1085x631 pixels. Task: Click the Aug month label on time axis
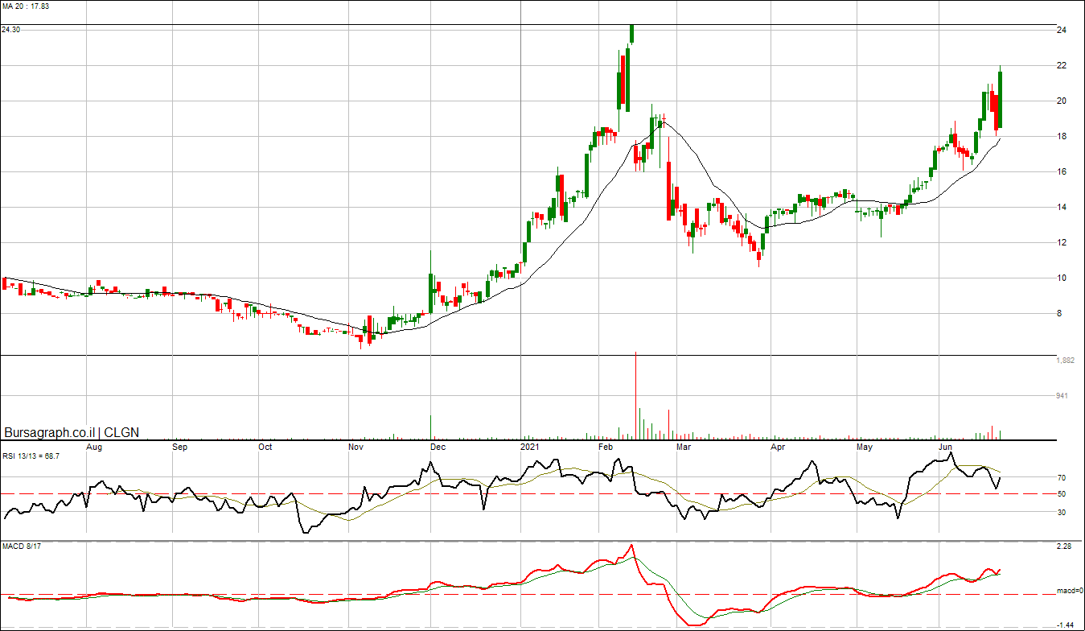coord(94,446)
